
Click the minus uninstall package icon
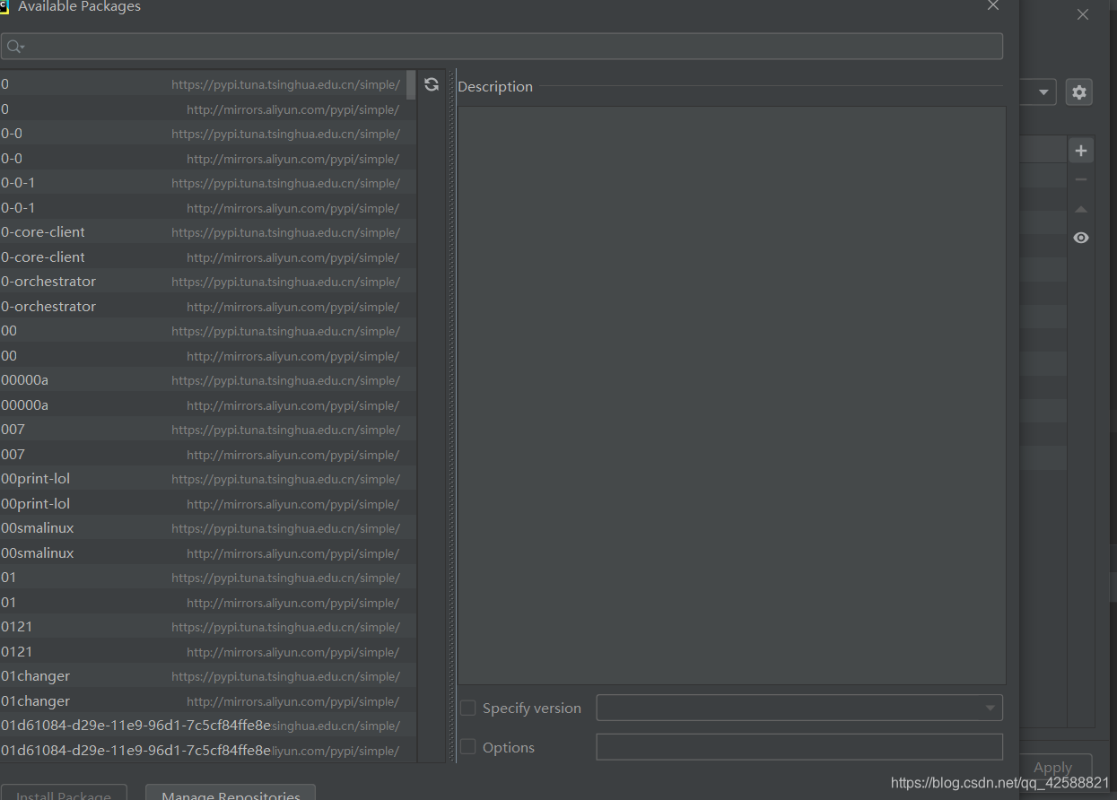[x=1081, y=180]
